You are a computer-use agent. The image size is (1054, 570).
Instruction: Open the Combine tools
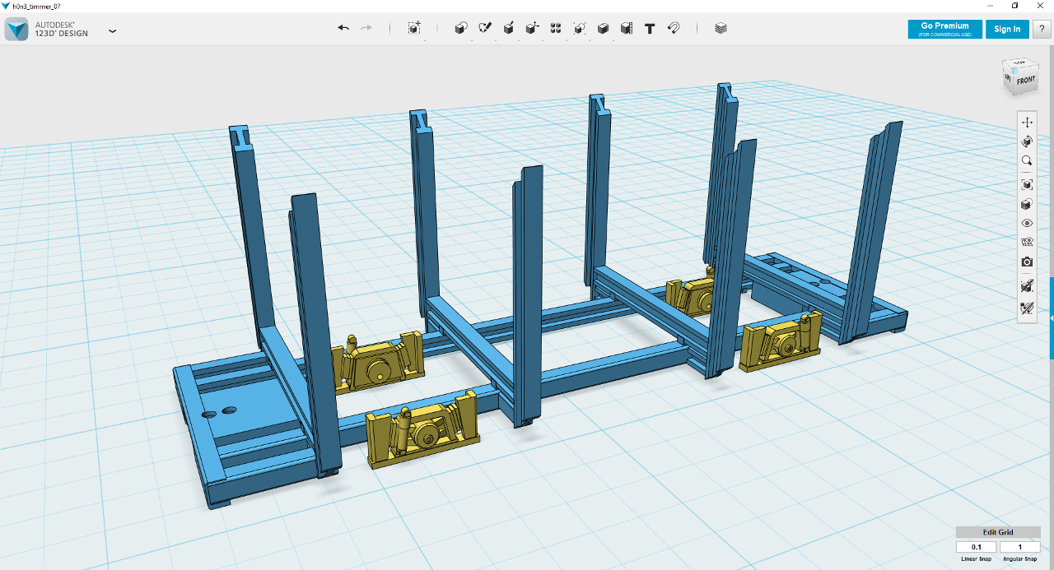coord(603,28)
